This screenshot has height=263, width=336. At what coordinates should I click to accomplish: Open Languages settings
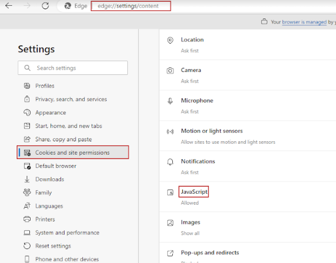point(49,206)
